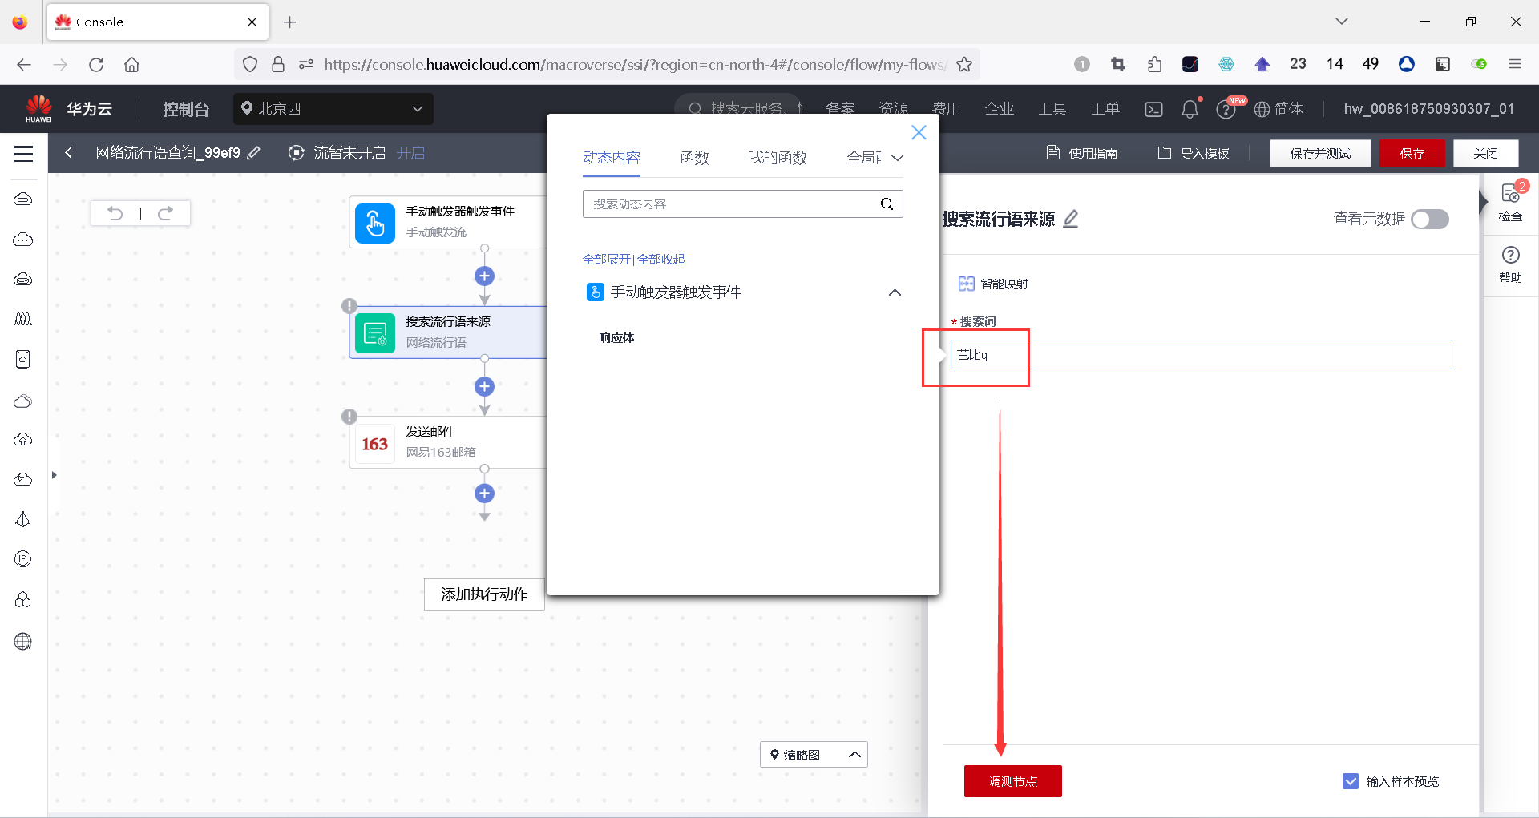
Task: Click the 保存并测试 button
Action: 1319,152
